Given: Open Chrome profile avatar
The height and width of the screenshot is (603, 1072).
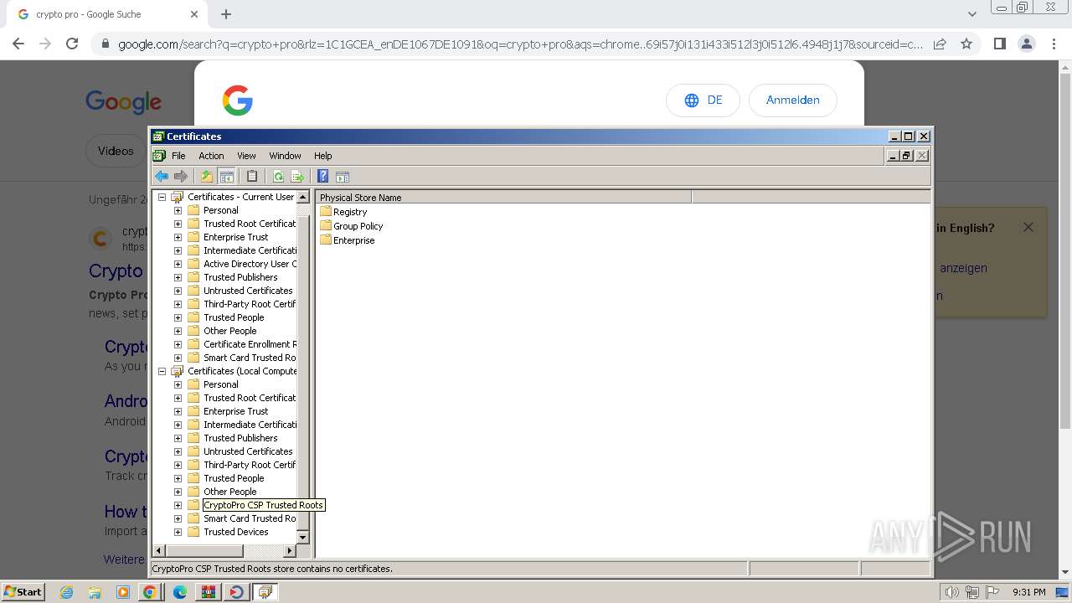Looking at the screenshot, I should click(1026, 44).
